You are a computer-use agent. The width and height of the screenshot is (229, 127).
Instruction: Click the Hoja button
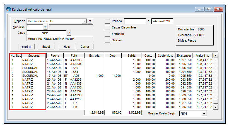(x=67, y=47)
